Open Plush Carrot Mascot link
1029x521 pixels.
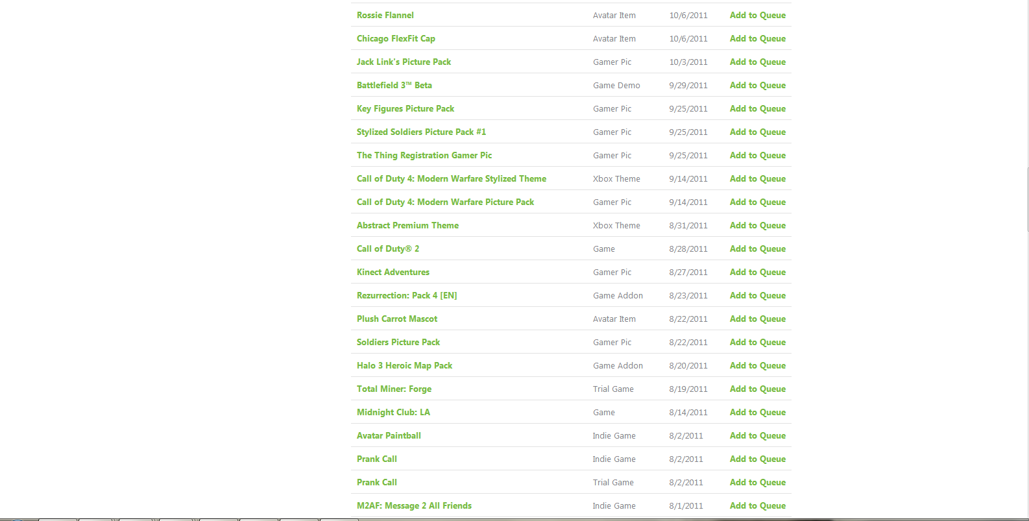[x=397, y=319]
